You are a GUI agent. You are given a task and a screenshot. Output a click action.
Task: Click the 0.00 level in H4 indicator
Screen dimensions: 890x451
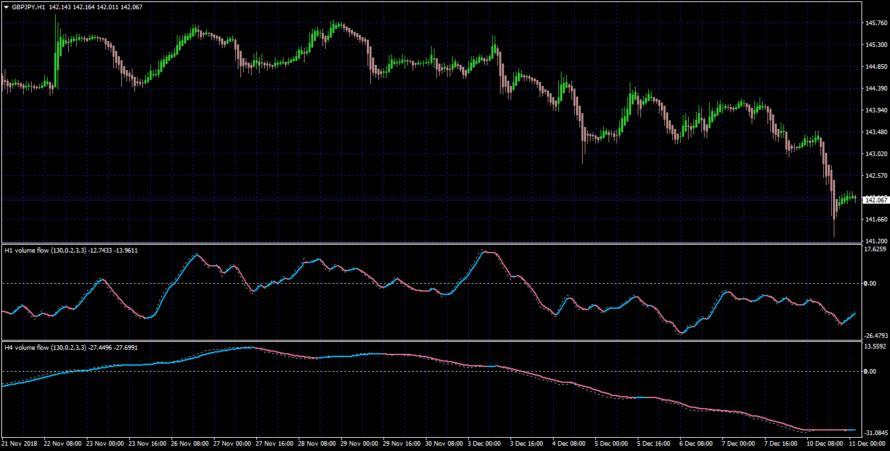pyautogui.click(x=870, y=371)
